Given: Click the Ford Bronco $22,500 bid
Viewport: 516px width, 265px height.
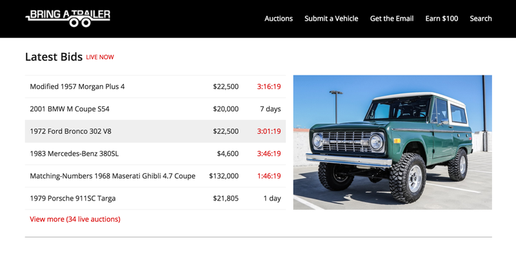Looking at the screenshot, I should pos(226,131).
